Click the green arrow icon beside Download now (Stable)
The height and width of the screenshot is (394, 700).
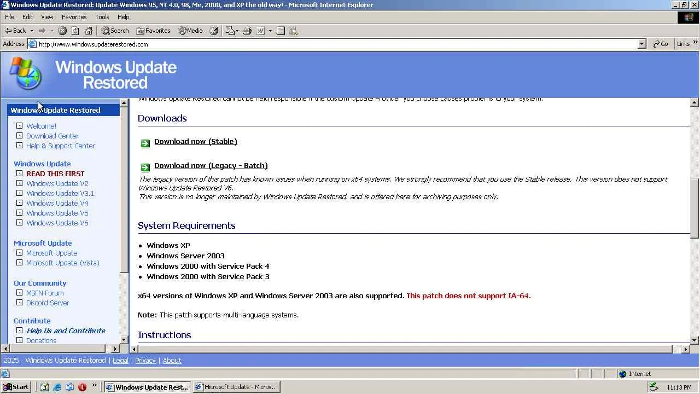click(x=145, y=143)
